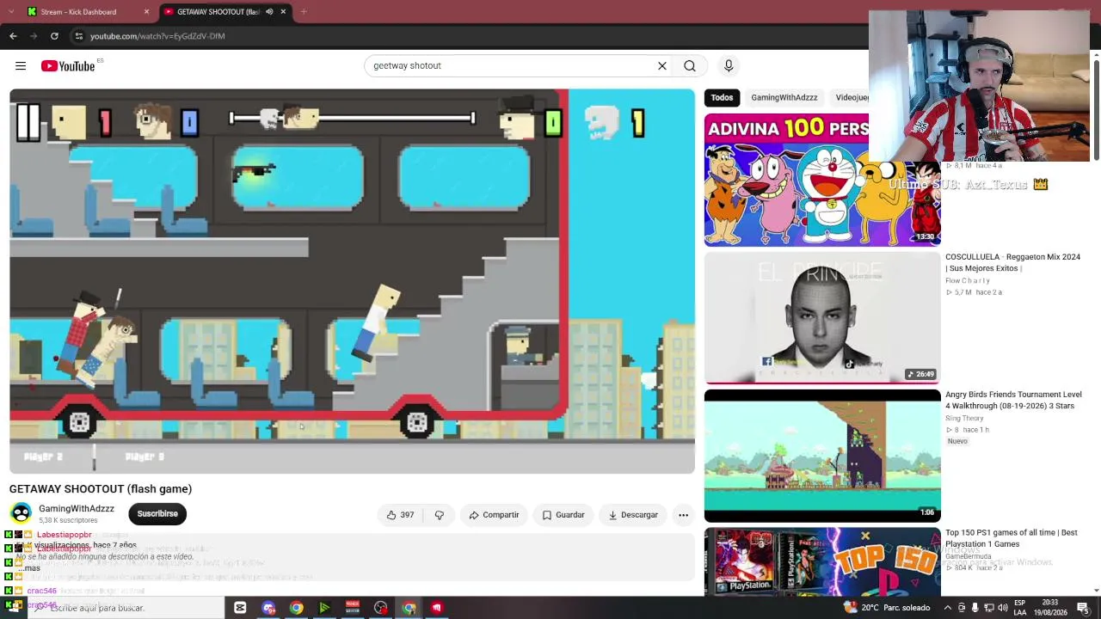
Task: Open COSCULLUELA Reggaeton Mix 2024 title
Action: (1012, 263)
